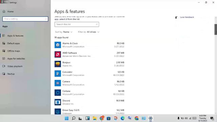Open the notification center icon
This screenshot has height=122, width=217.
click(212, 118)
